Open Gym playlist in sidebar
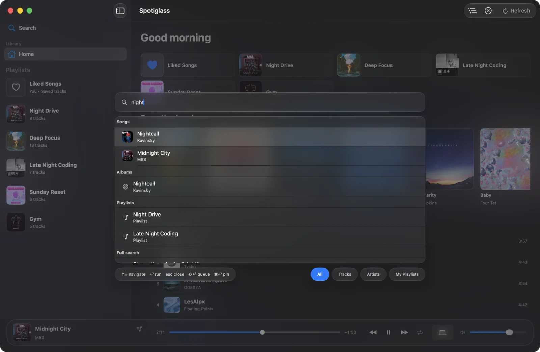Image resolution: width=540 pixels, height=352 pixels. (65, 222)
